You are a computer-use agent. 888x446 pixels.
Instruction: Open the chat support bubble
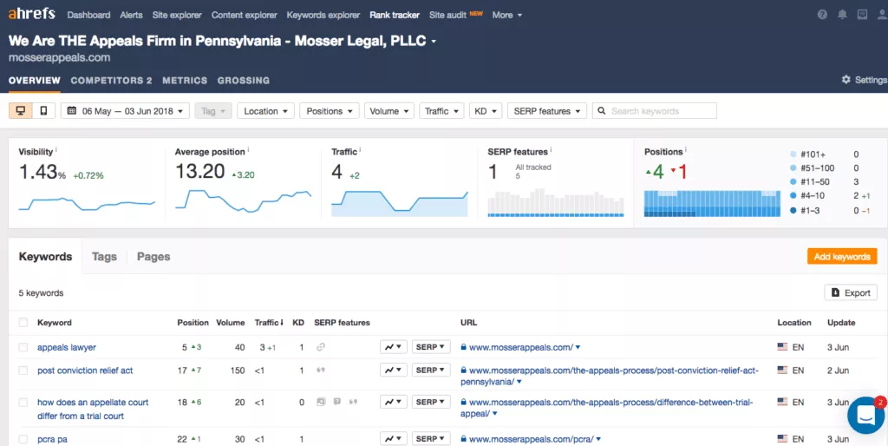866,416
